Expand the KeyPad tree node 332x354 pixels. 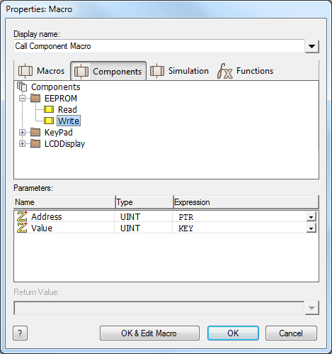click(22, 132)
